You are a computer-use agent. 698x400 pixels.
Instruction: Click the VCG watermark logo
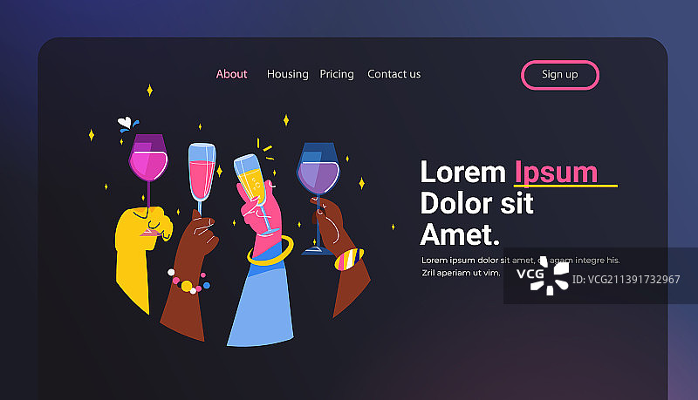click(x=543, y=275)
